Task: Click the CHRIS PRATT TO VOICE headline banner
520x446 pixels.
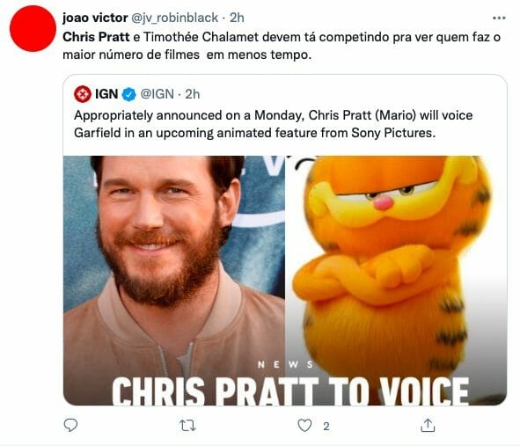Action: (290, 391)
